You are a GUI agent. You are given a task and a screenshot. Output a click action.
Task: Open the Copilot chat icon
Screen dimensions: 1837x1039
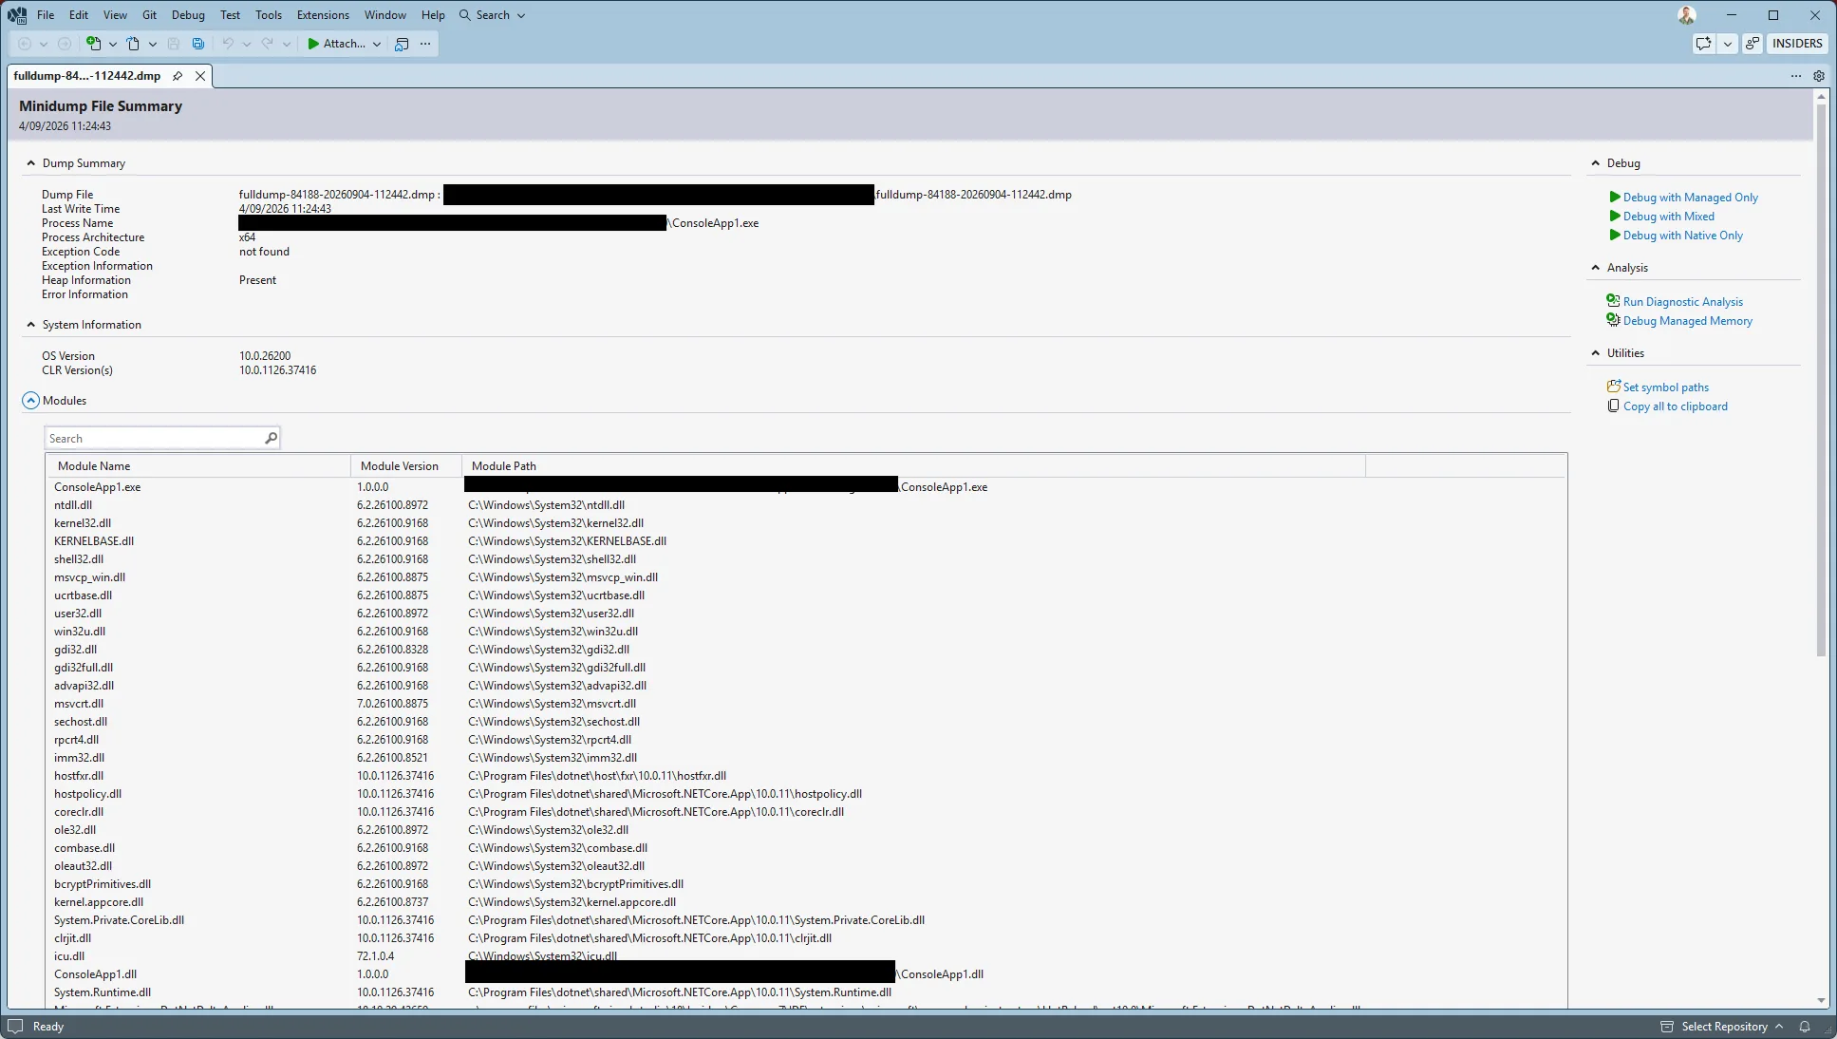click(x=1703, y=44)
